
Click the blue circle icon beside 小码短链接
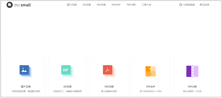181,5
